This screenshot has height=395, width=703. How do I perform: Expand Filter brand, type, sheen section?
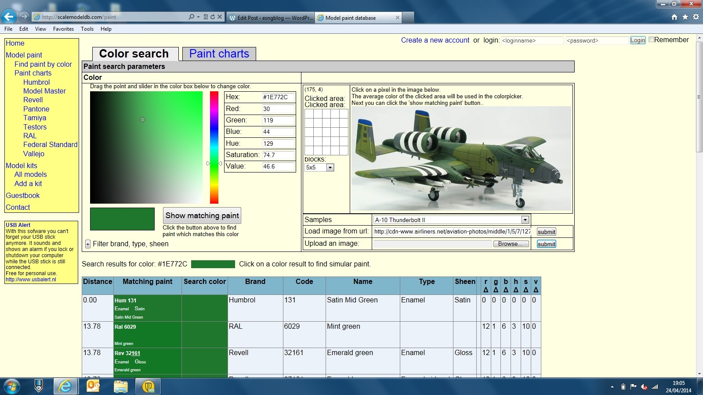pyautogui.click(x=87, y=244)
